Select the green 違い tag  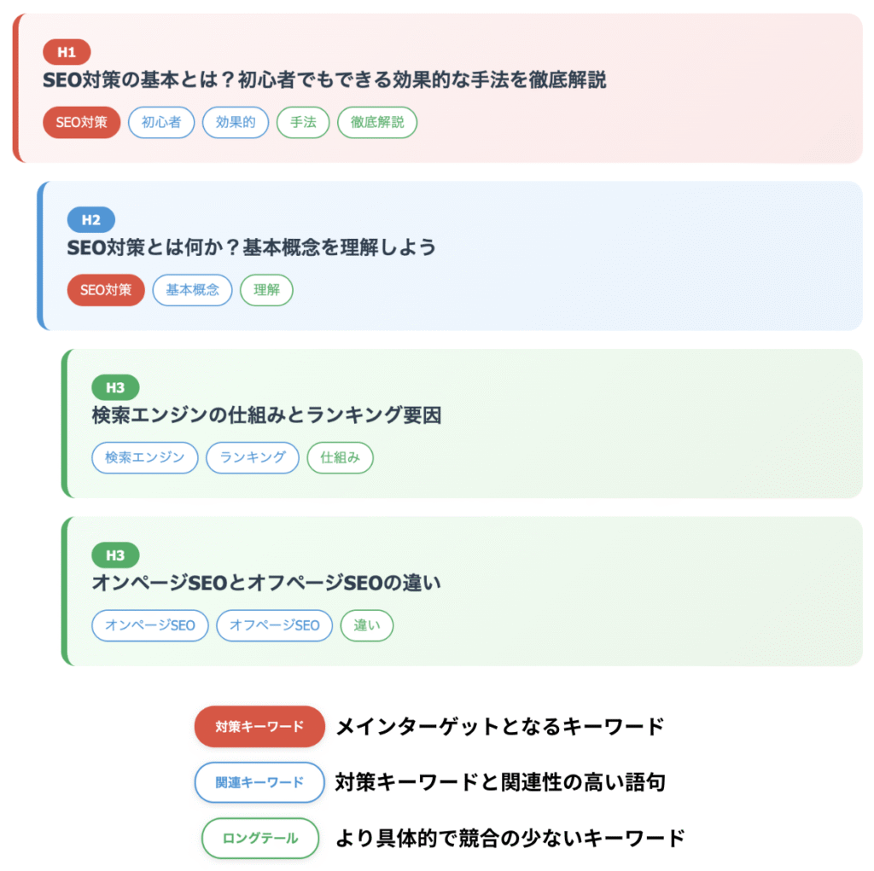click(367, 625)
